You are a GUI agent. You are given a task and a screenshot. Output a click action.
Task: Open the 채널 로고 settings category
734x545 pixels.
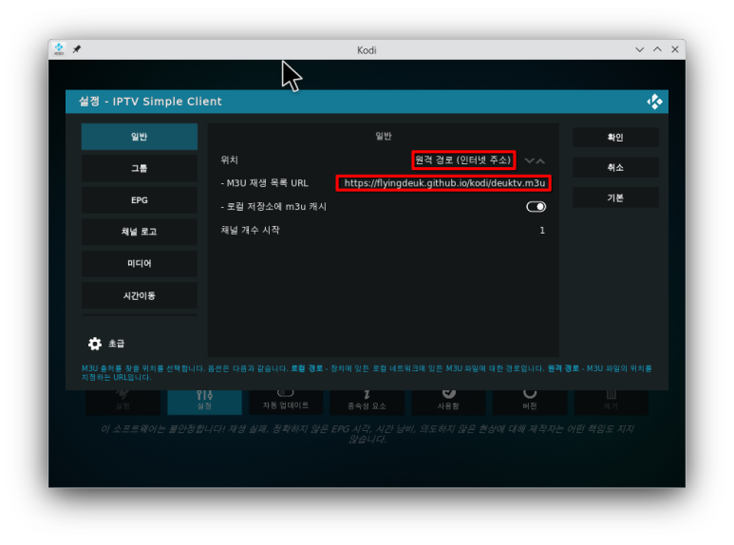[140, 232]
